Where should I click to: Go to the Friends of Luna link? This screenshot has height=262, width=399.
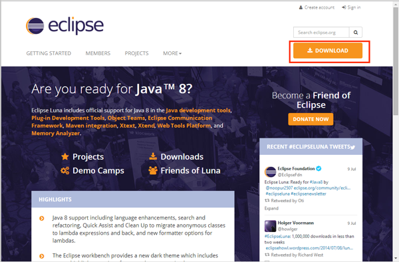[190, 171]
